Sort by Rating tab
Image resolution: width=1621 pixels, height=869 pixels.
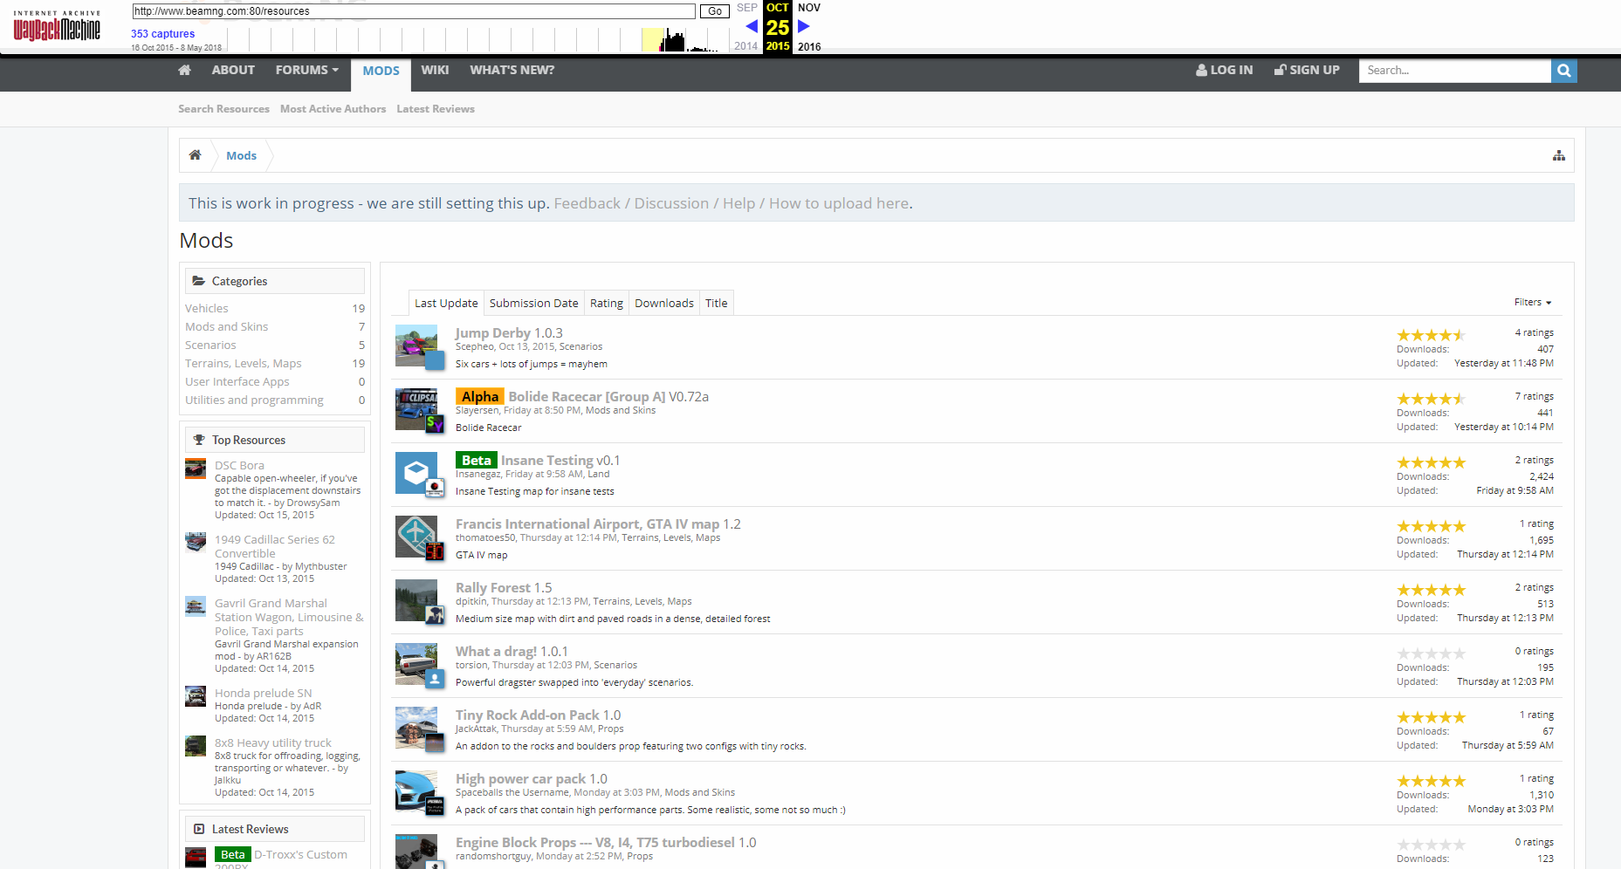tap(606, 304)
